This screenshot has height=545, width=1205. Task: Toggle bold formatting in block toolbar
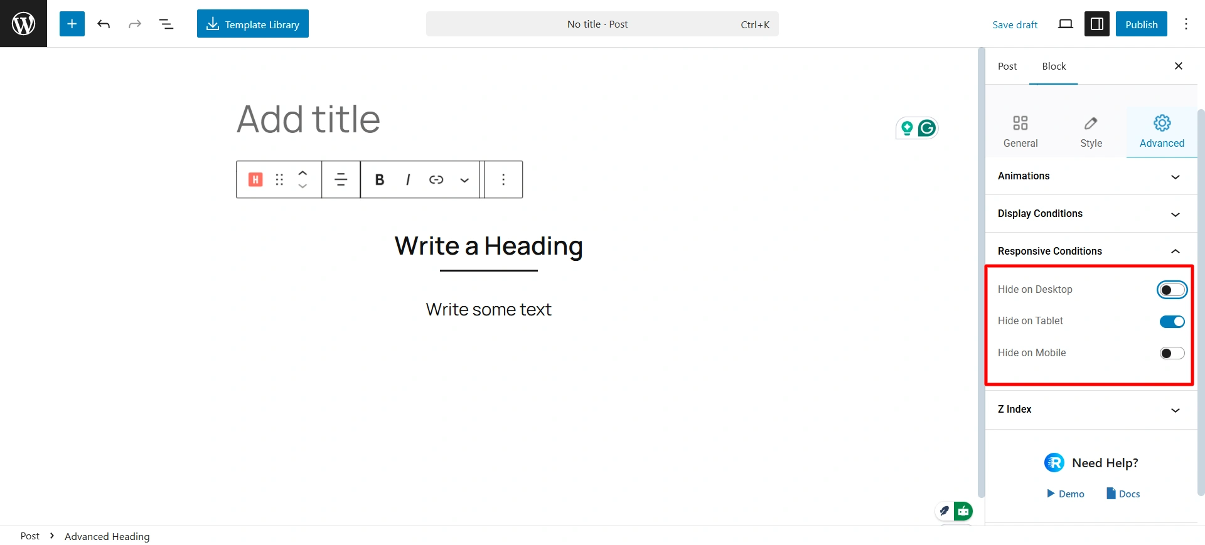coord(380,180)
